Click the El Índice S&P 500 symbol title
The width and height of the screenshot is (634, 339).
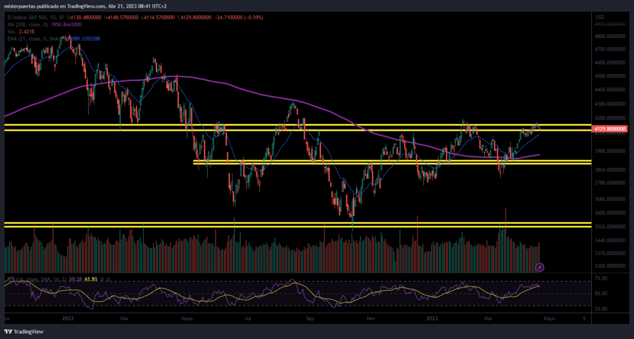coord(35,17)
